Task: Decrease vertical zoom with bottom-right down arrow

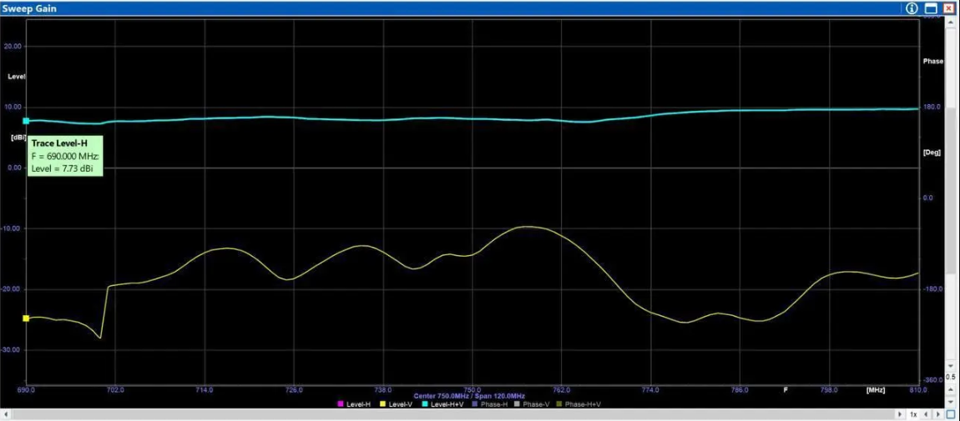Action: pos(951,400)
